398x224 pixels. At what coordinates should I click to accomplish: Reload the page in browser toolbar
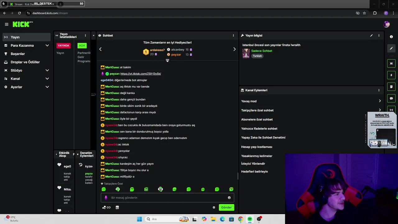(19, 13)
